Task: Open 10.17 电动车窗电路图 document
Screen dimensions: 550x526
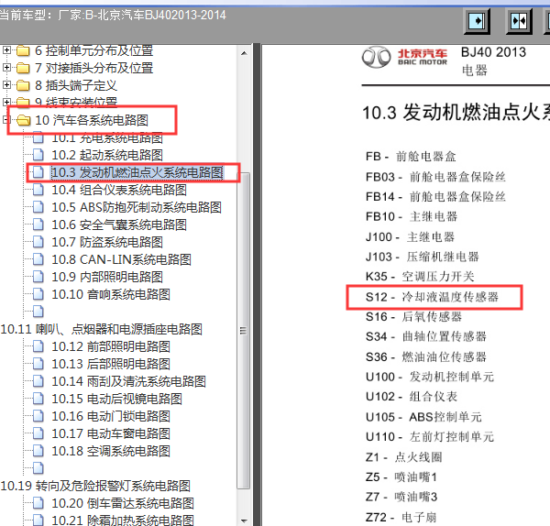Action: point(111,433)
